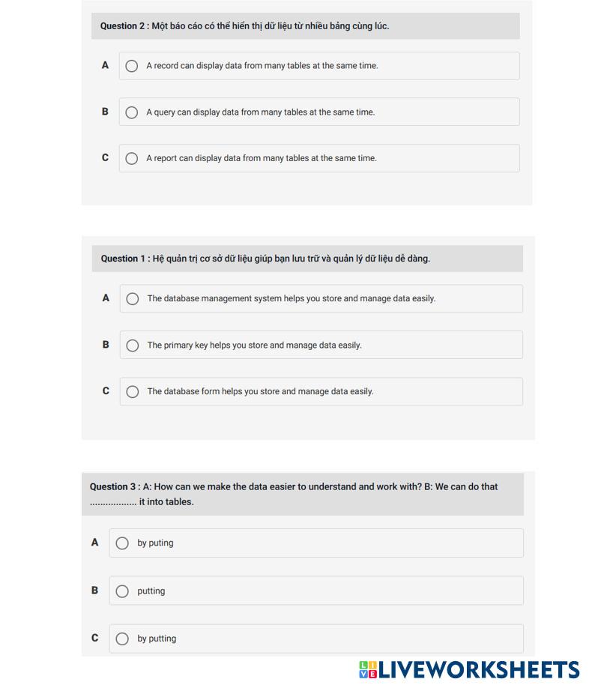Click Question 2 header text
This screenshot has height=688, width=589.
[244, 26]
